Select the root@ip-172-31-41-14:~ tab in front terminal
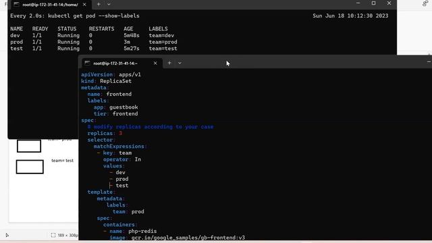Screen dimensions: 432x243 [122, 63]
